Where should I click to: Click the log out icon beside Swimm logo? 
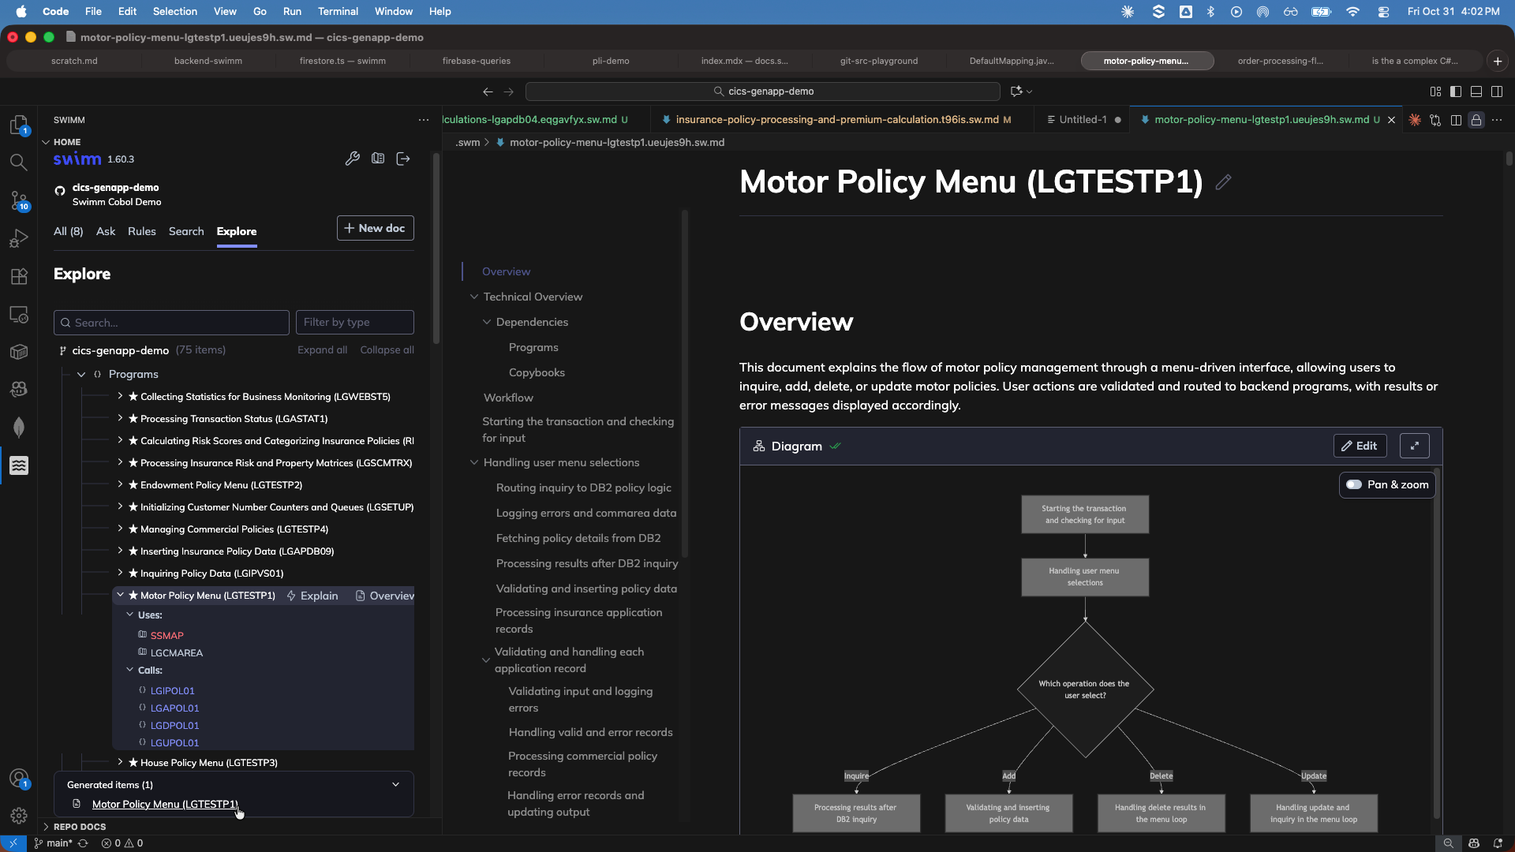(x=403, y=159)
